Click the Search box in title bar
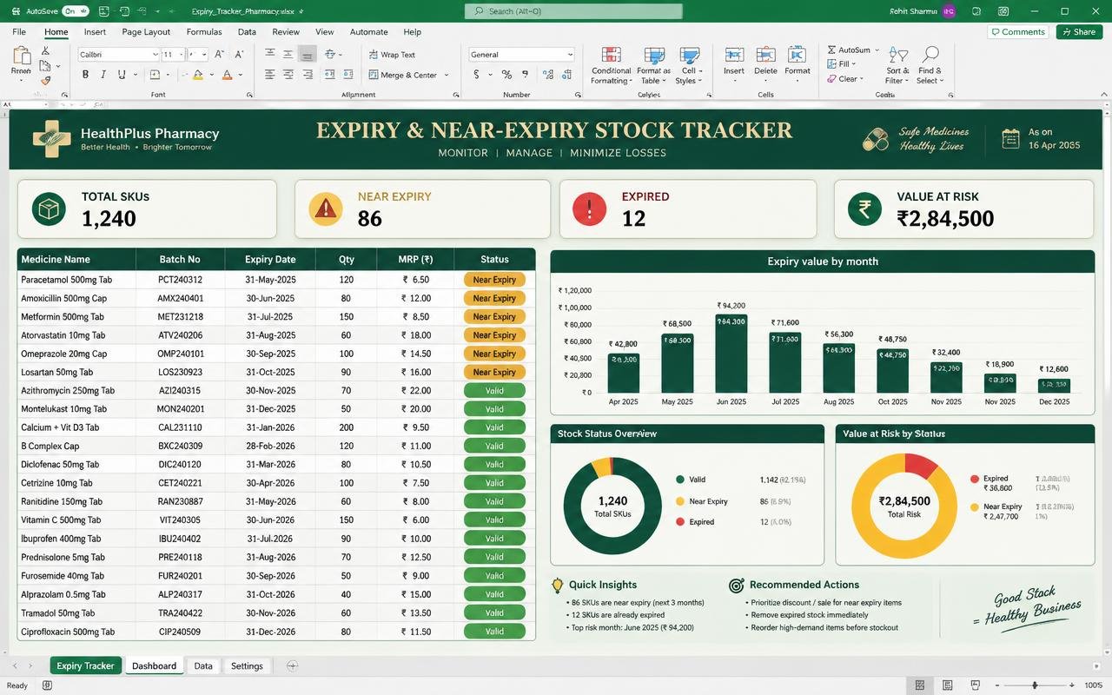This screenshot has width=1112, height=695. coord(573,11)
